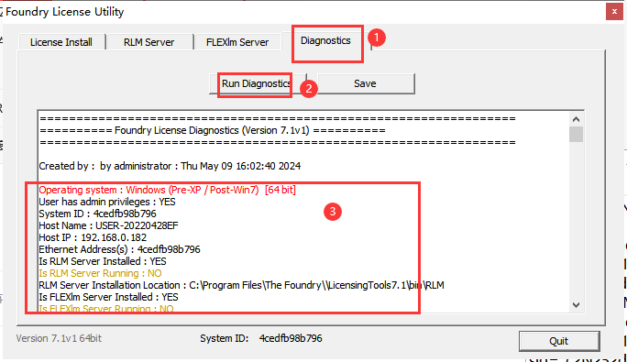
Task: Click the scrollbar thumb in the diagnostics output
Action: [576, 134]
